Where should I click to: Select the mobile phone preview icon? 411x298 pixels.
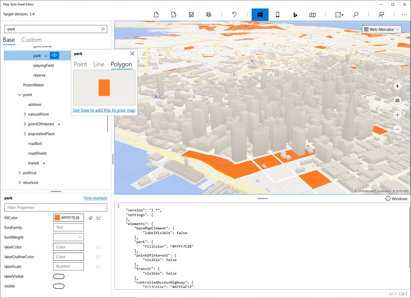coord(277,15)
